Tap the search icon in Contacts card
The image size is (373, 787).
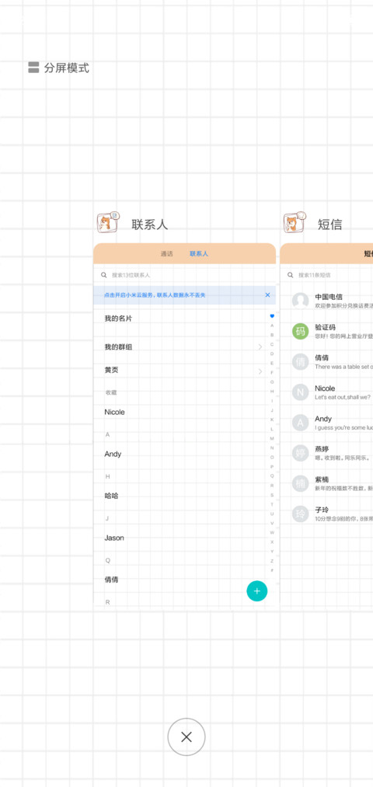coord(104,275)
